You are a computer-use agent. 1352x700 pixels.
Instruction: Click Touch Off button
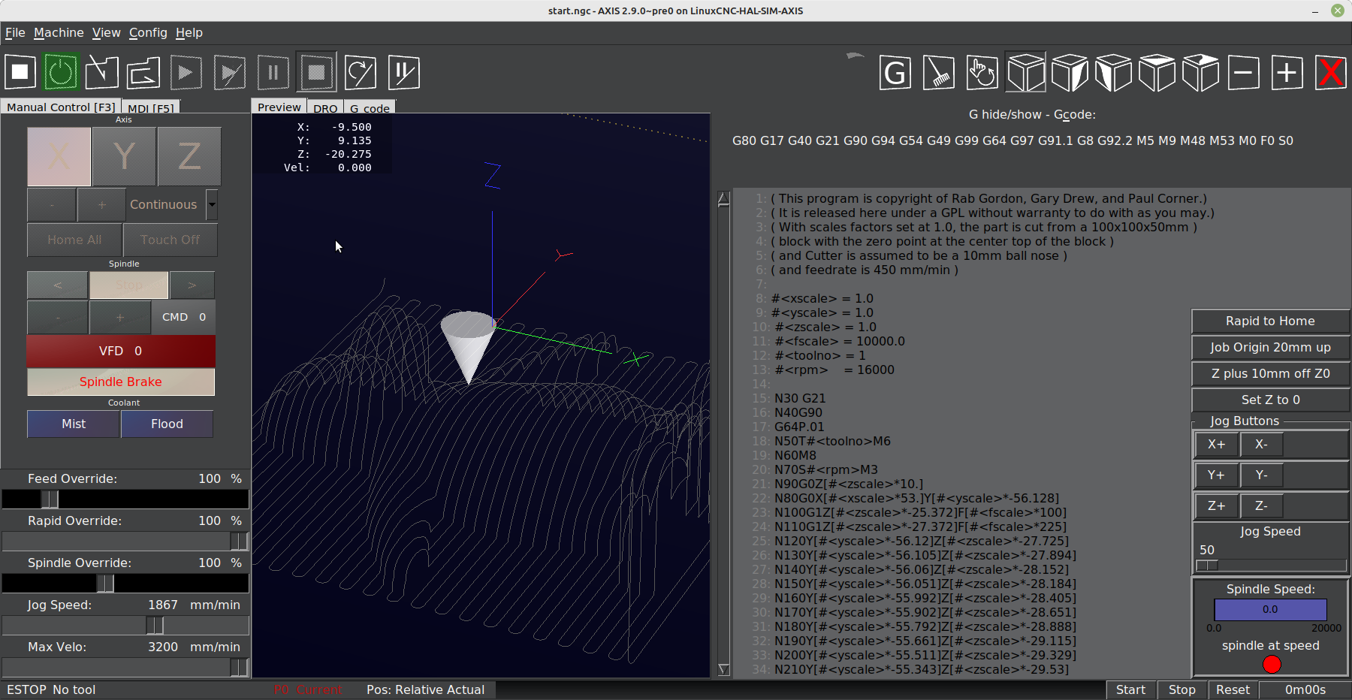[171, 240]
